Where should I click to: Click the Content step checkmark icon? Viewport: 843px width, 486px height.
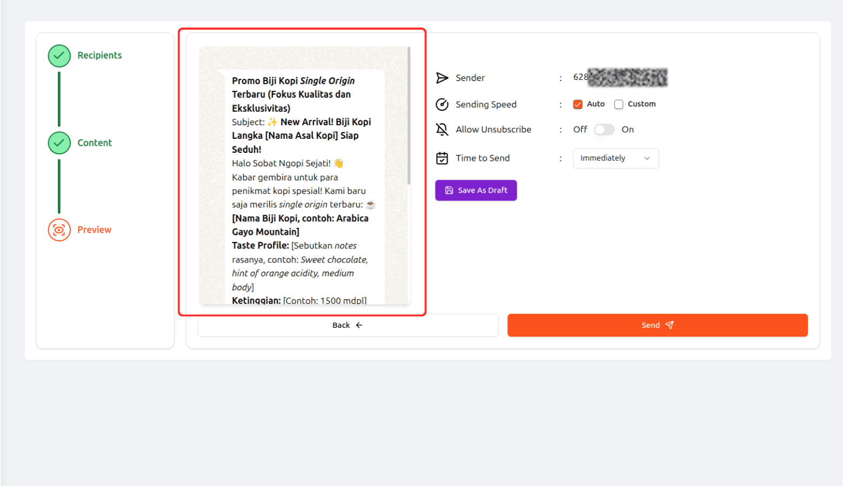(x=59, y=143)
